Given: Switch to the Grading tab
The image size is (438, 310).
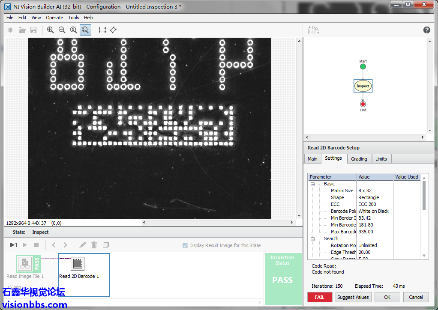Looking at the screenshot, I should [359, 159].
